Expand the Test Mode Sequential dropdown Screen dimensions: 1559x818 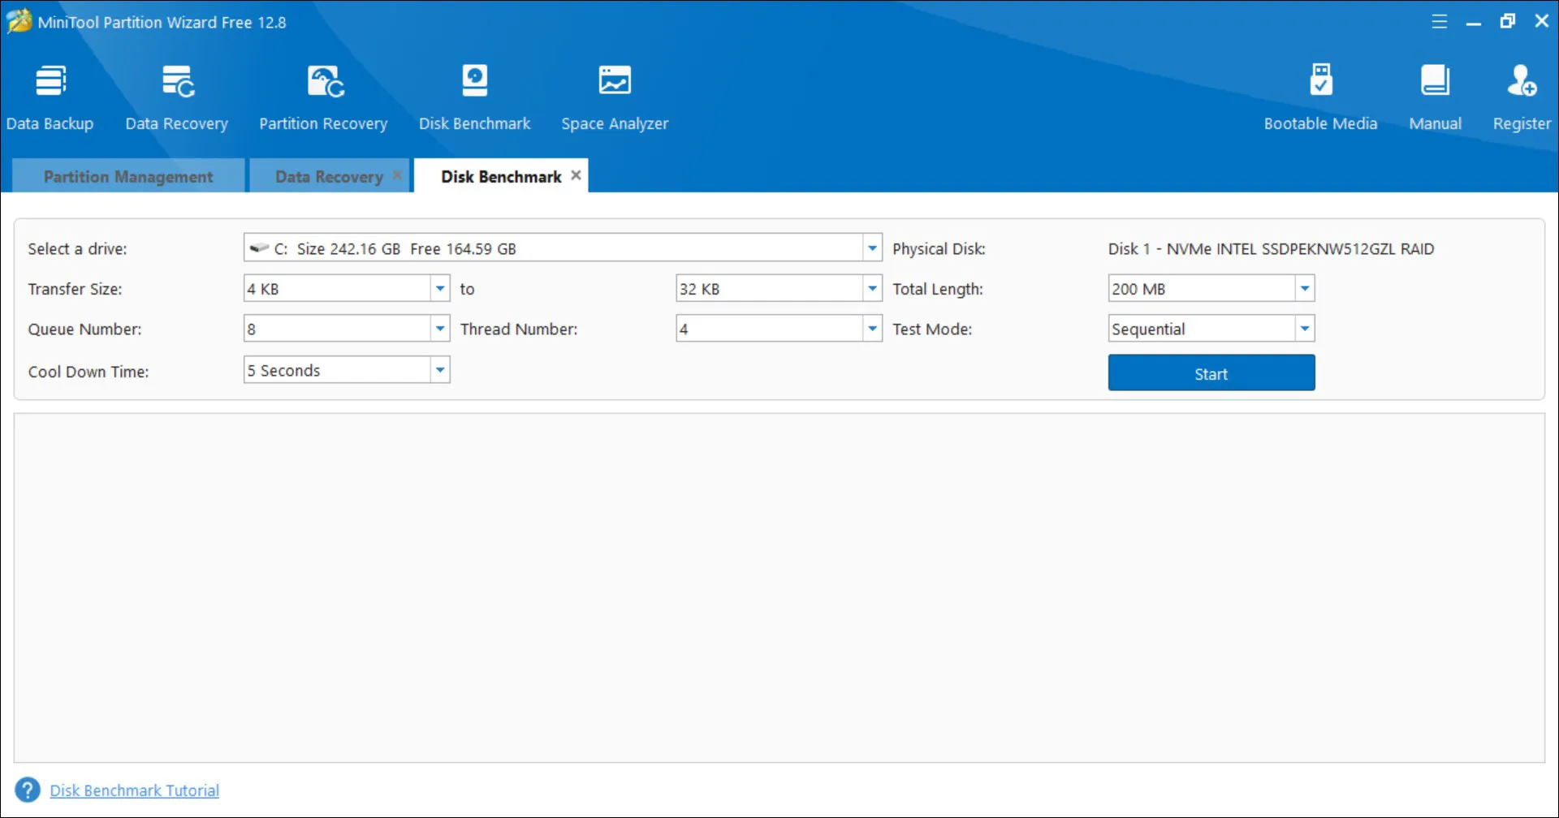pos(1304,329)
